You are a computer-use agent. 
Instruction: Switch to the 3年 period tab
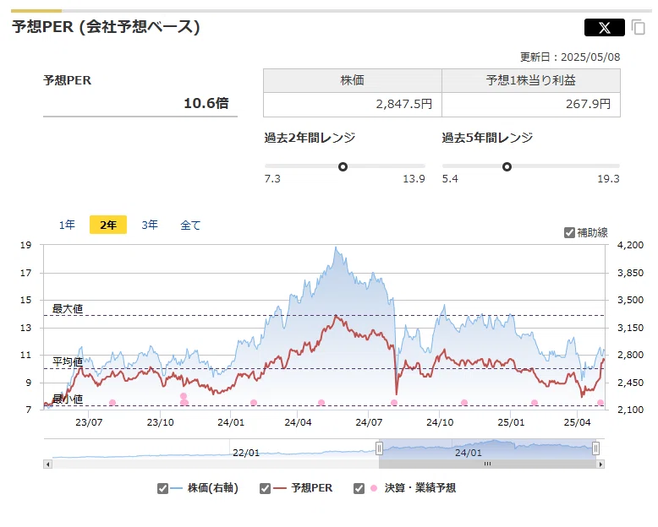coord(150,225)
